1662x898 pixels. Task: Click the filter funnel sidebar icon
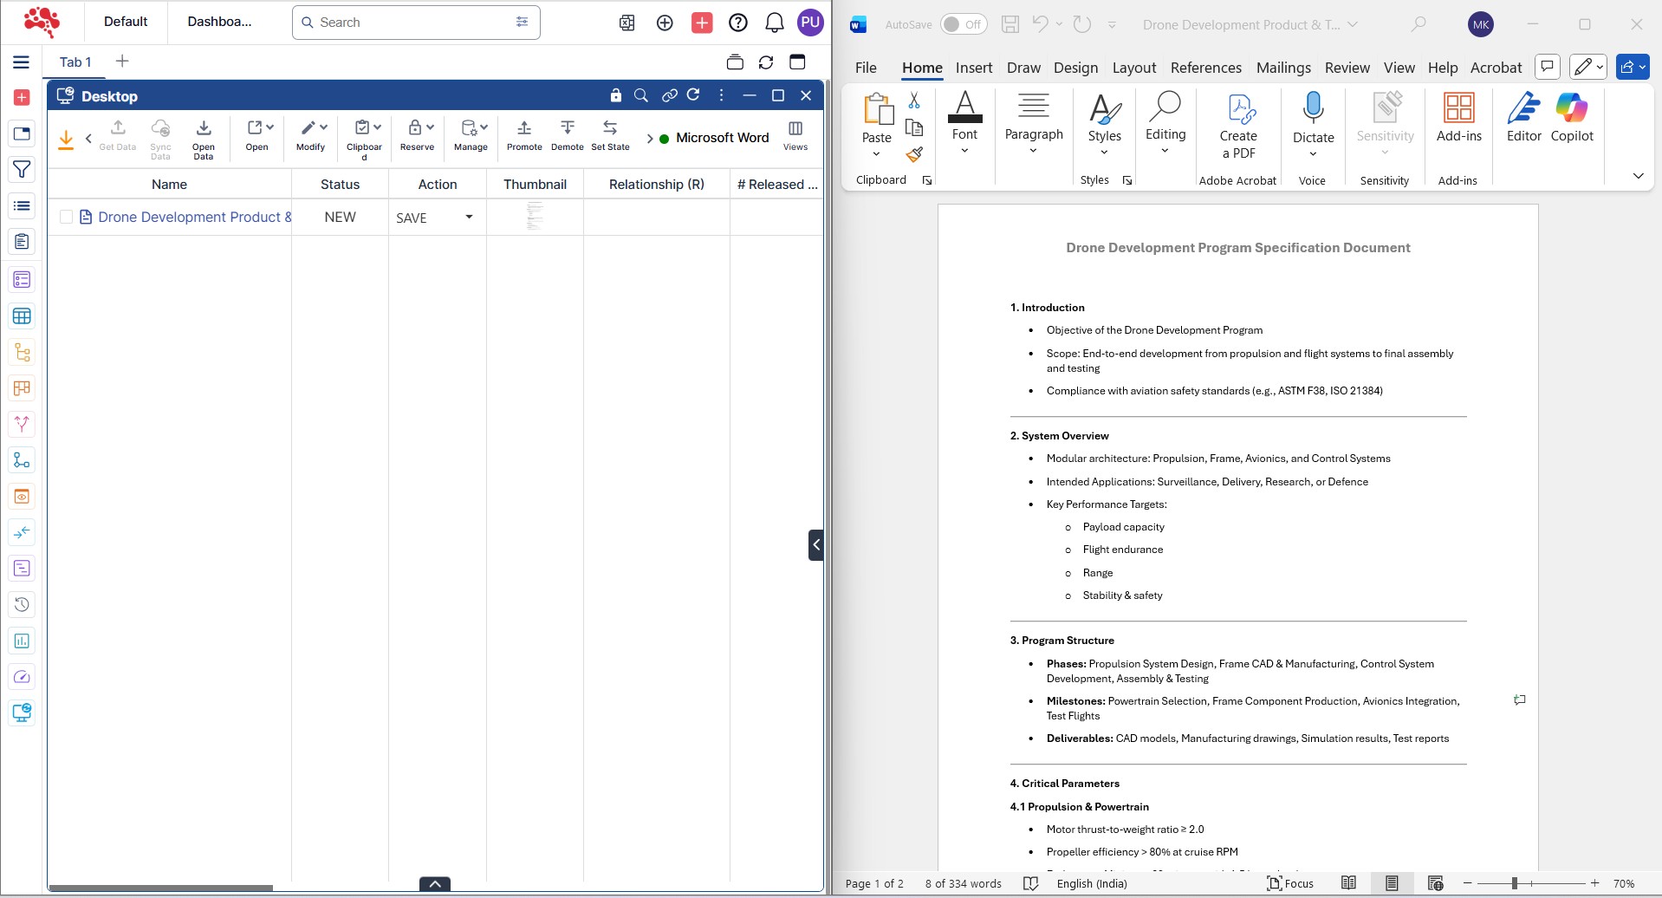click(x=22, y=170)
